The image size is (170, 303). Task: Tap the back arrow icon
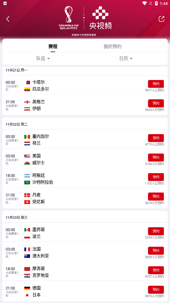click(8, 19)
